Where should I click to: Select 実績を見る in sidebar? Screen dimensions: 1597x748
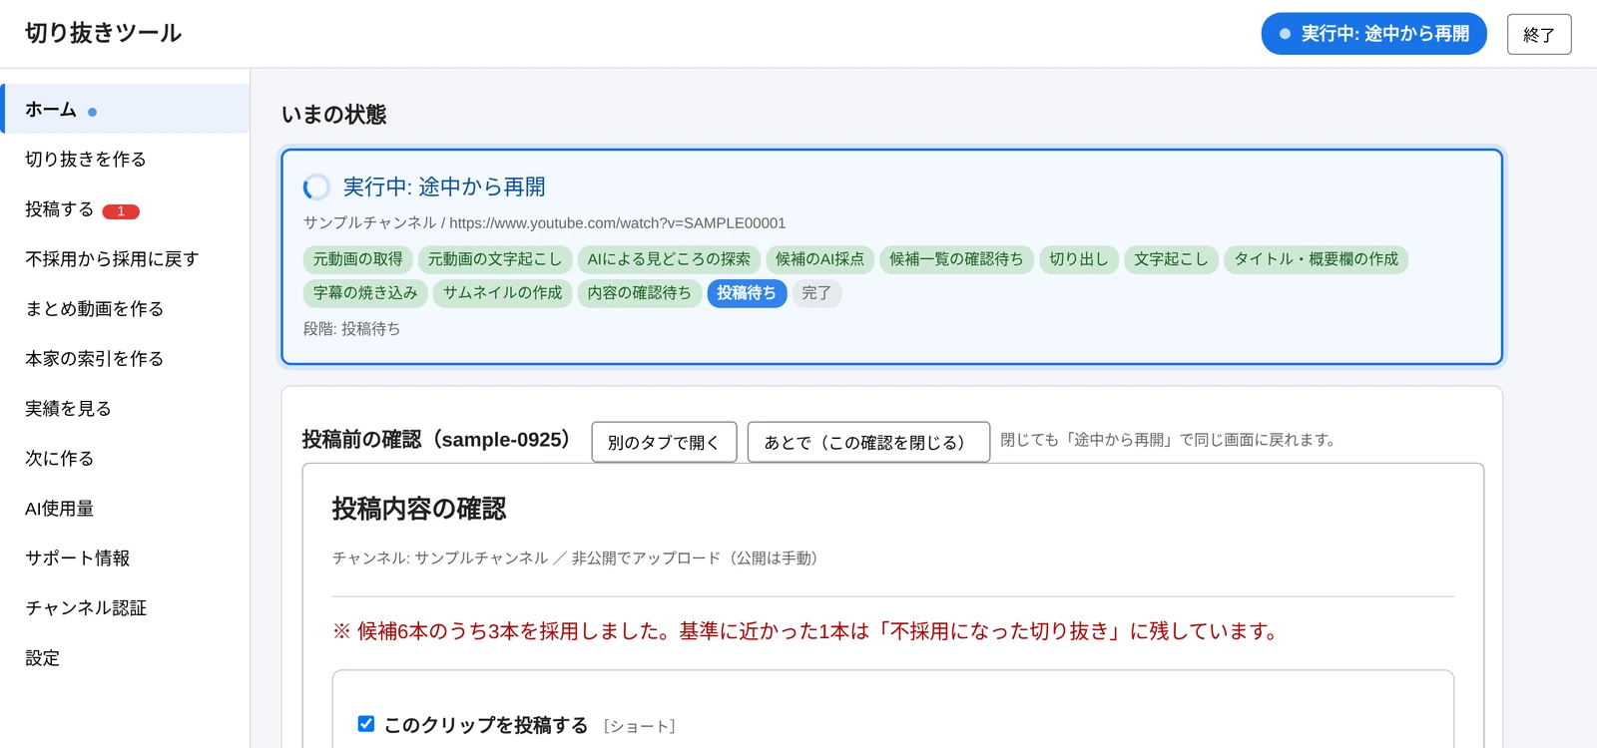pyautogui.click(x=125, y=408)
